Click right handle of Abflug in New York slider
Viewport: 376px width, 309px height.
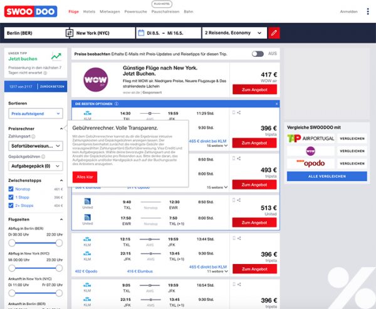[59, 268]
